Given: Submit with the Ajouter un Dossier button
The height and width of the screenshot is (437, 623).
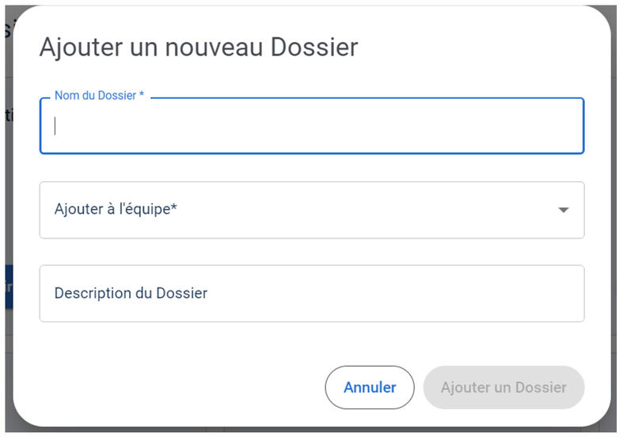Looking at the screenshot, I should click(503, 387).
